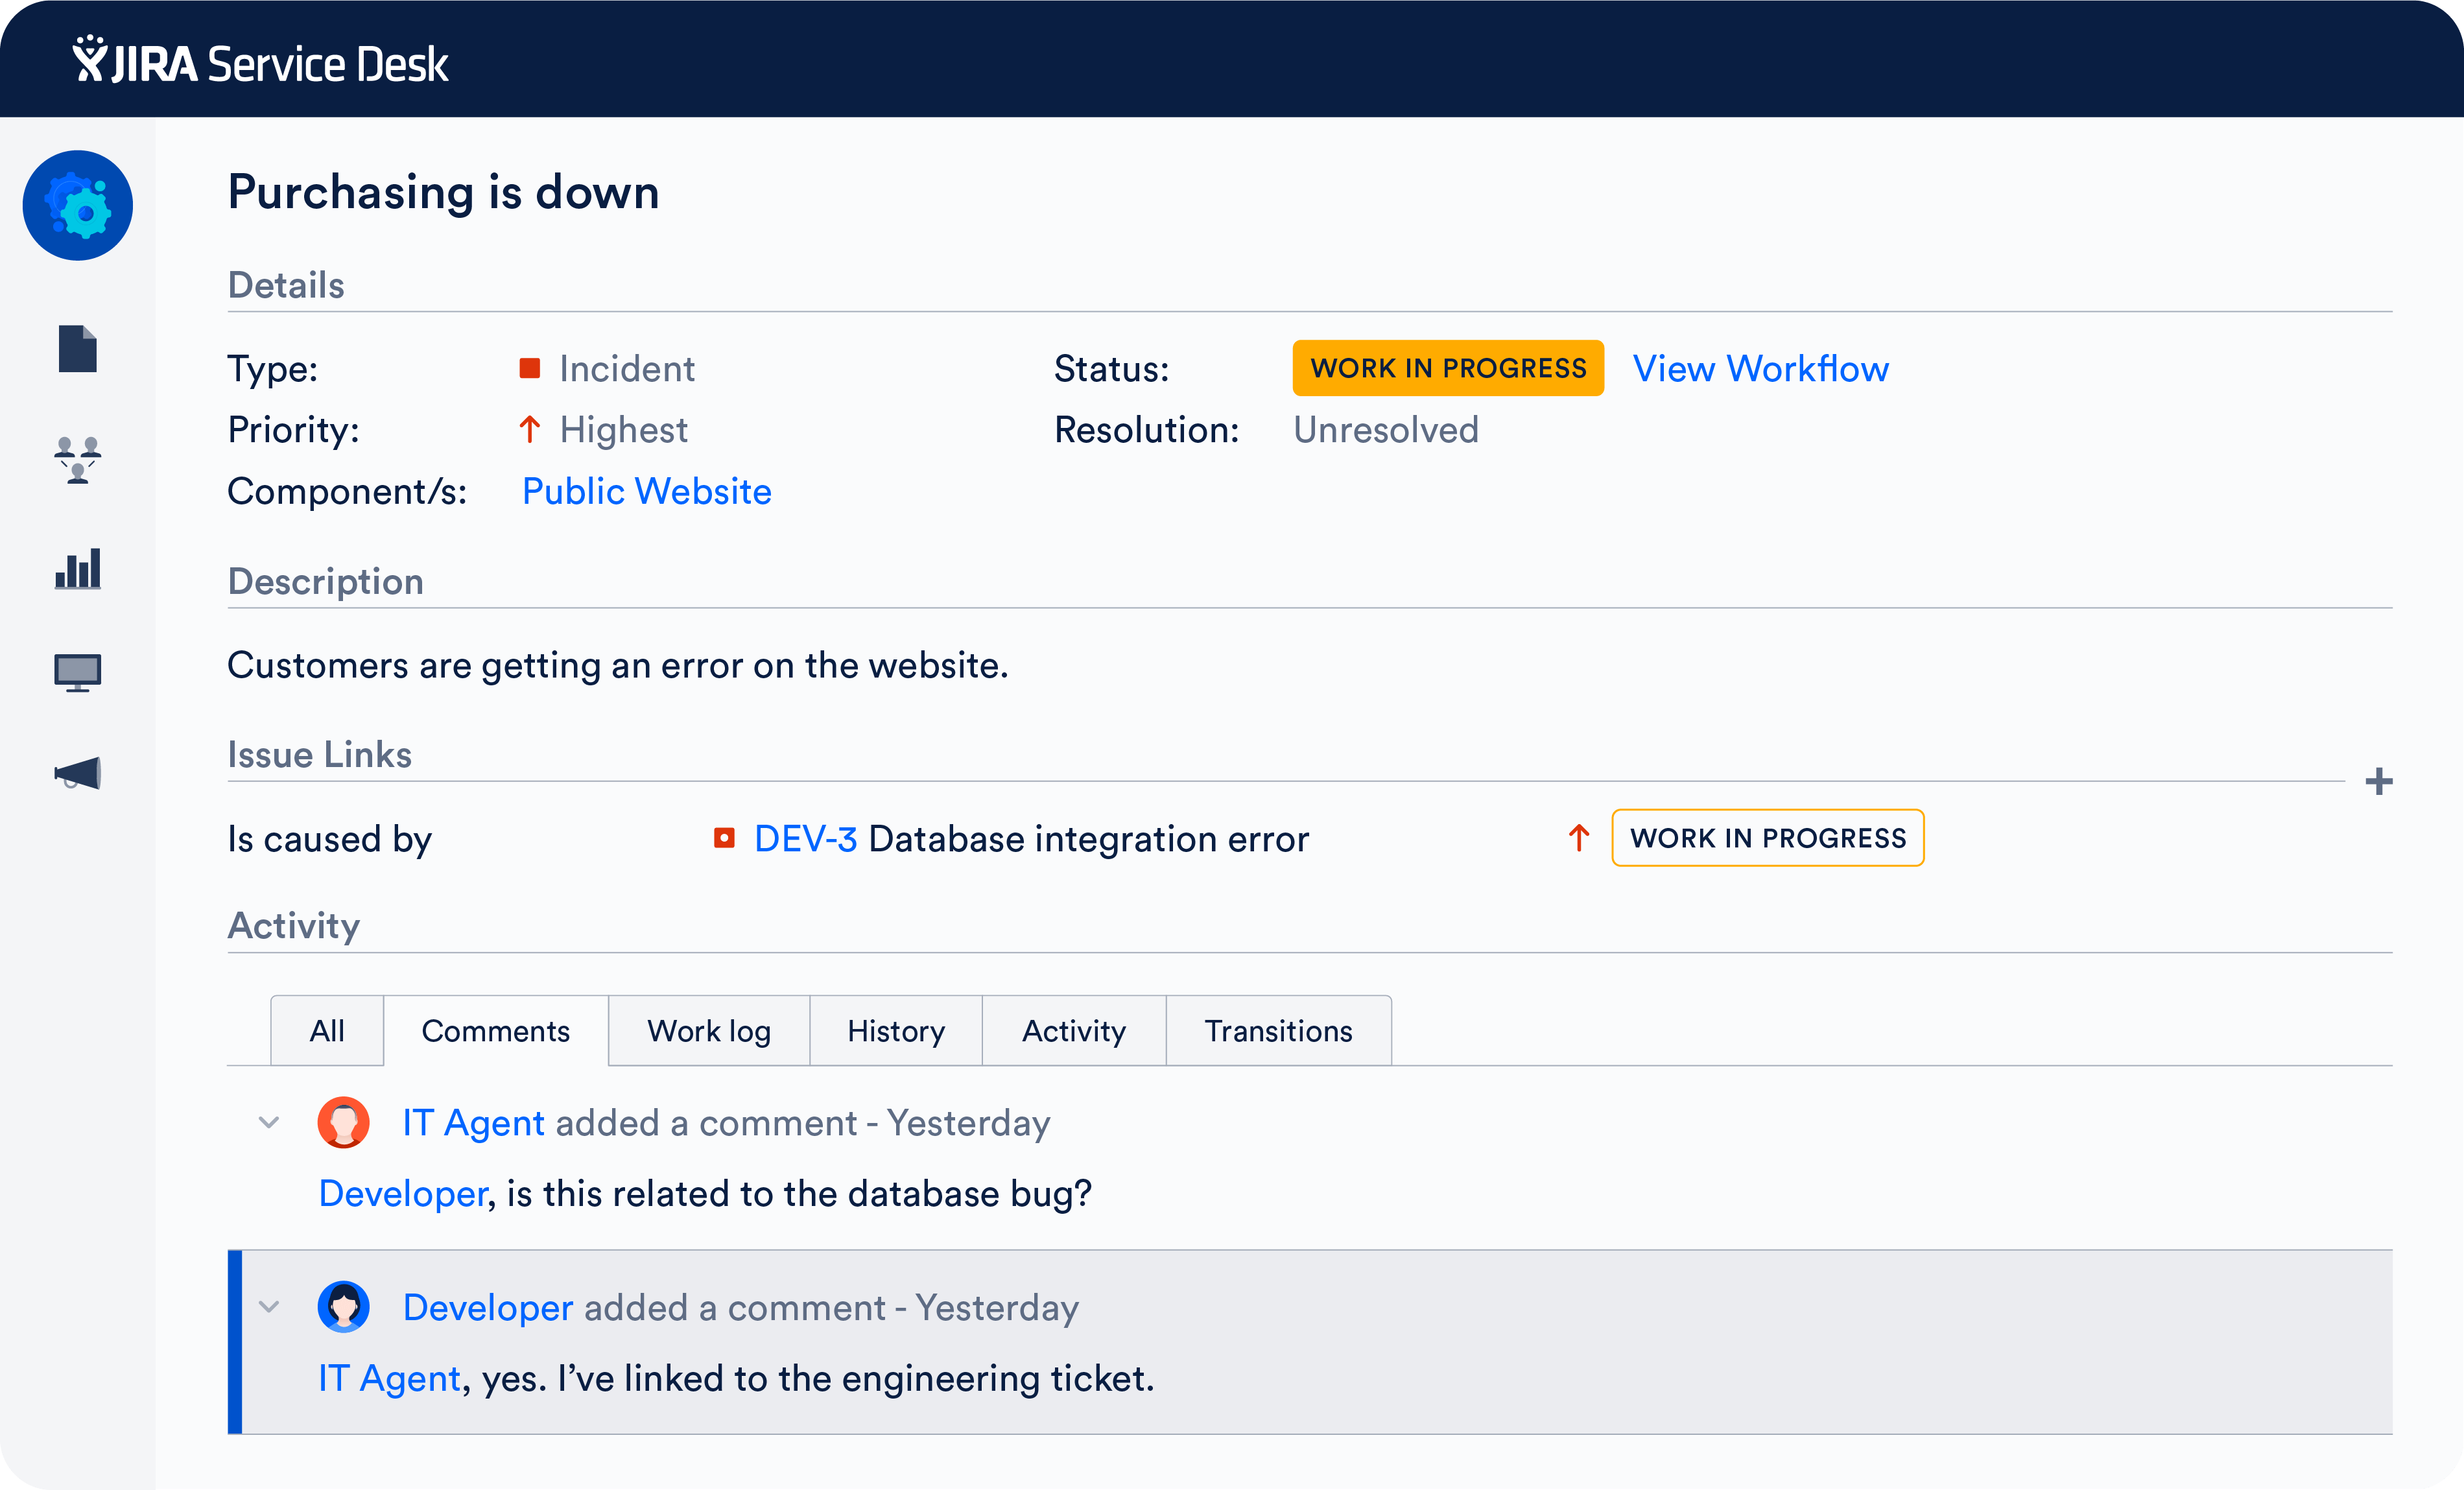Open the customers people sidebar icon
Image resolution: width=2464 pixels, height=1490 pixels.
(78, 460)
